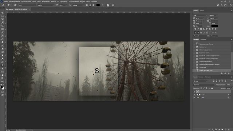This screenshot has width=233, height=131.
Task: Select the Rectangular Marquee tool
Action: tap(3, 16)
